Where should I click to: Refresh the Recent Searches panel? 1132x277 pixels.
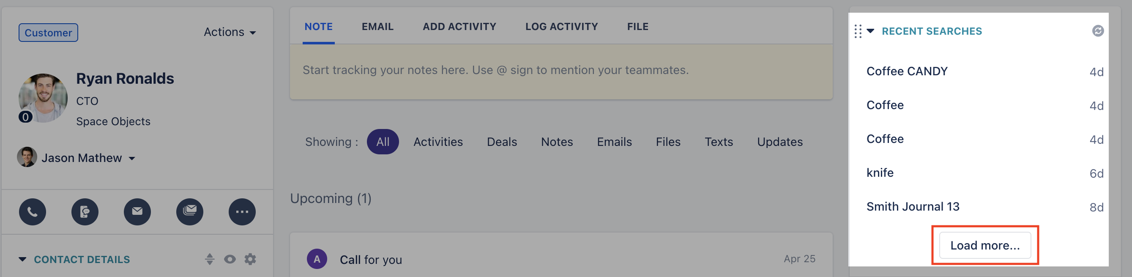click(x=1098, y=31)
